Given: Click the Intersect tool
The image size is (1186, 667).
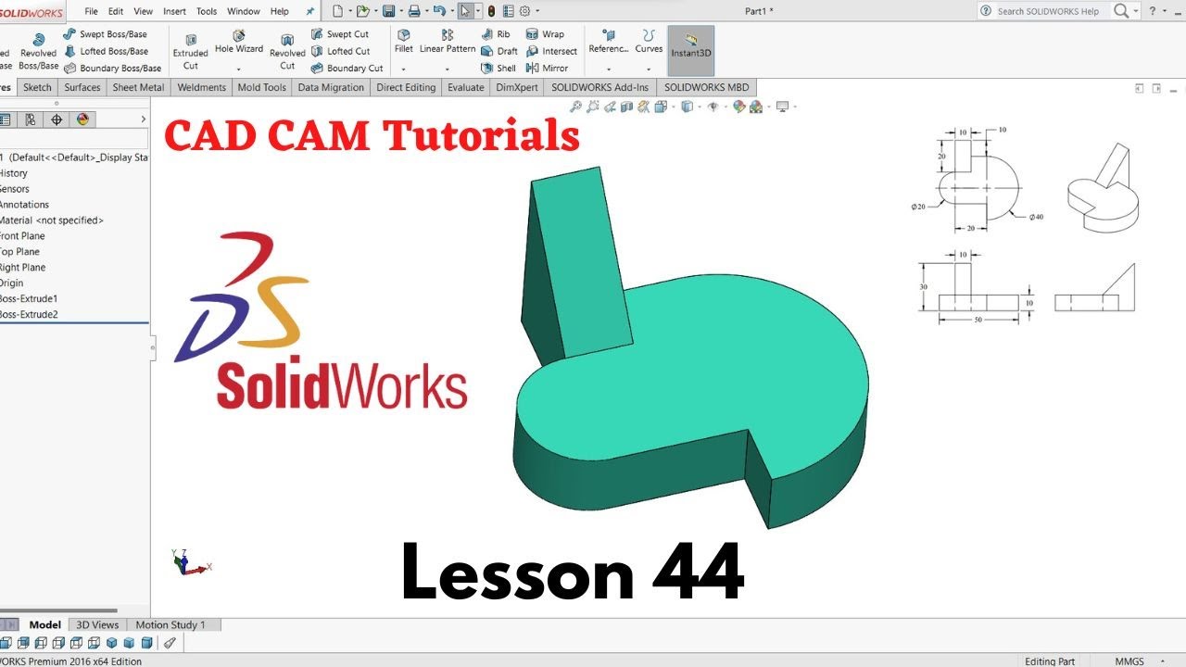Looking at the screenshot, I should click(551, 51).
